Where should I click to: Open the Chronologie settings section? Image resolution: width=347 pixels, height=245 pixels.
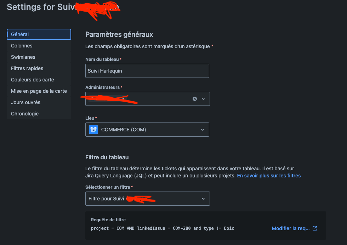tap(39, 114)
